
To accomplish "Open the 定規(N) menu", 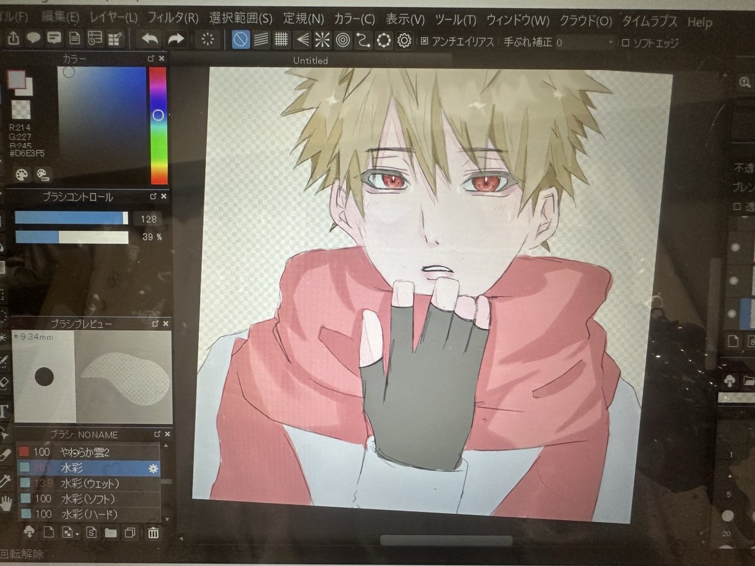I will point(304,19).
